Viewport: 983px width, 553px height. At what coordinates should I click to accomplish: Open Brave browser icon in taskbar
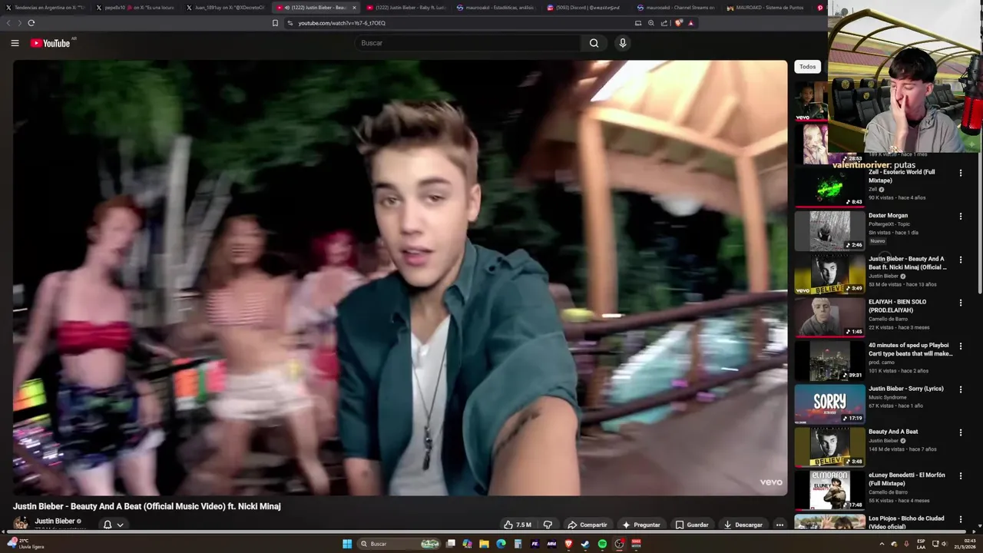coord(568,544)
